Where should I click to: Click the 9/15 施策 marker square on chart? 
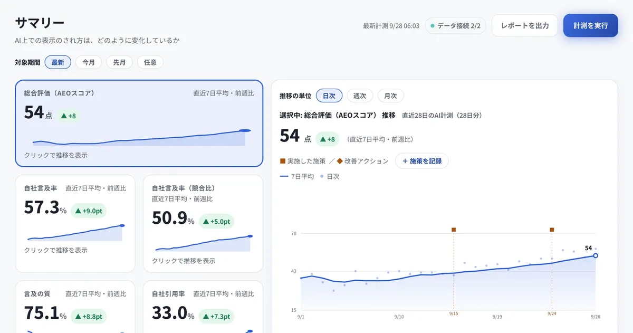tap(454, 230)
